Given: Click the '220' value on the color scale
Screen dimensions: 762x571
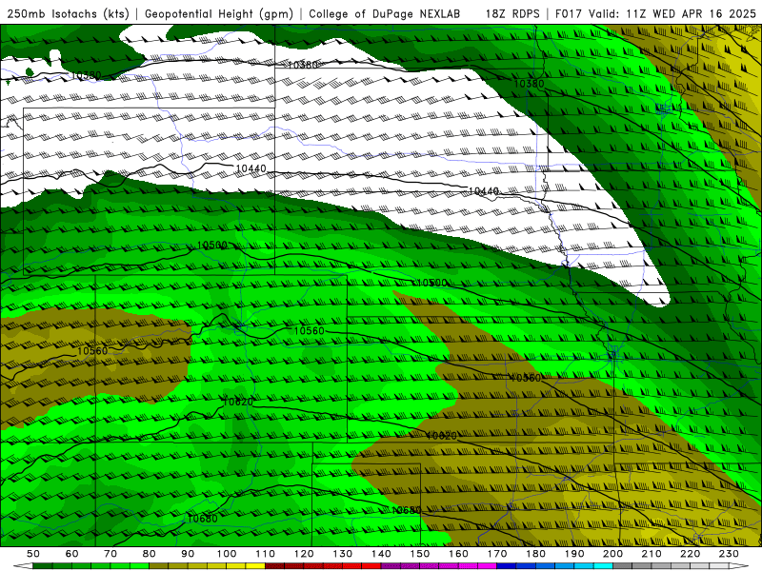Looking at the screenshot, I should click(690, 554).
